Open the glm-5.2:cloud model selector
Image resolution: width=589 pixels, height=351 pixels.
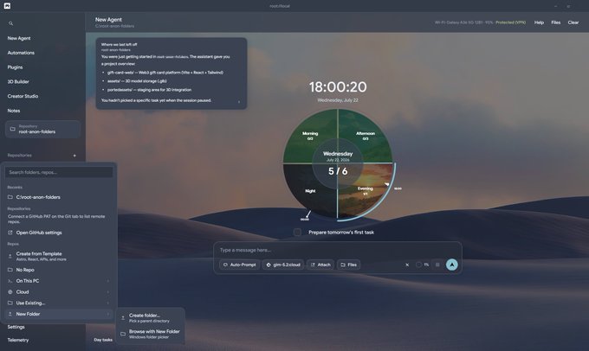pyautogui.click(x=283, y=265)
